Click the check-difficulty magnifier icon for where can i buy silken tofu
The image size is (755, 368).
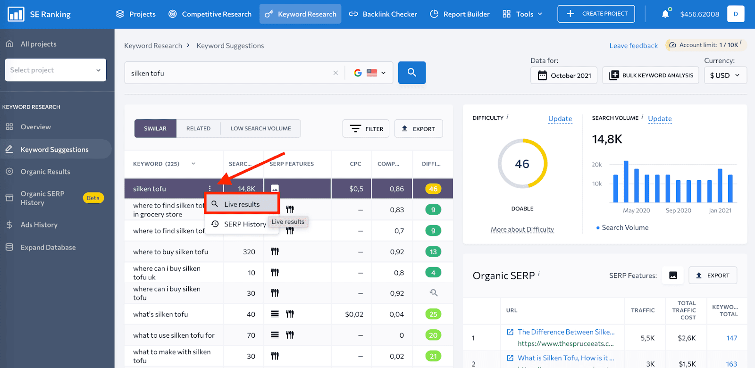click(x=434, y=293)
